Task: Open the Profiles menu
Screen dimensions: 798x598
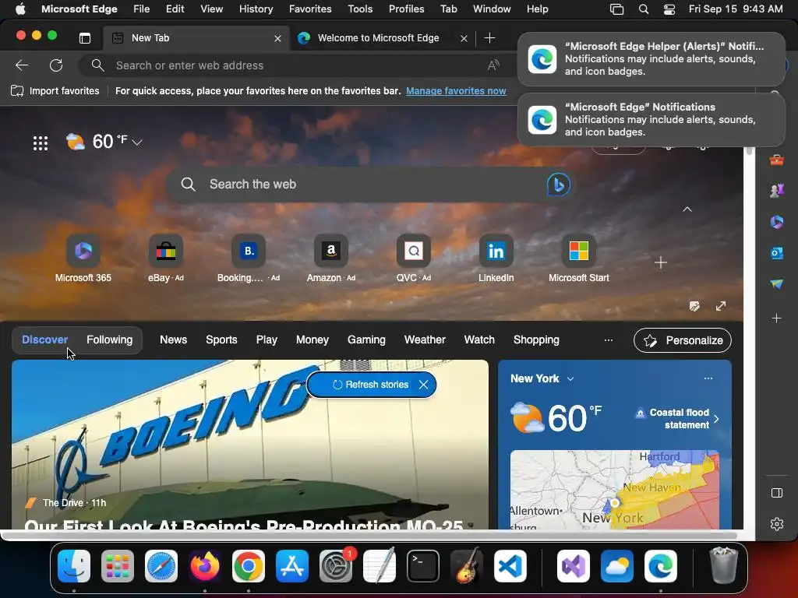Action: point(406,9)
